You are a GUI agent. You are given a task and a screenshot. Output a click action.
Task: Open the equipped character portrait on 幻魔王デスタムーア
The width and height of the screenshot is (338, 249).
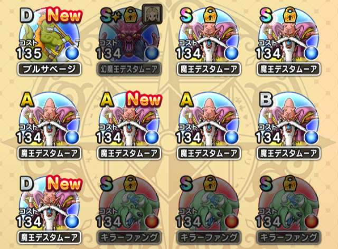(152, 14)
